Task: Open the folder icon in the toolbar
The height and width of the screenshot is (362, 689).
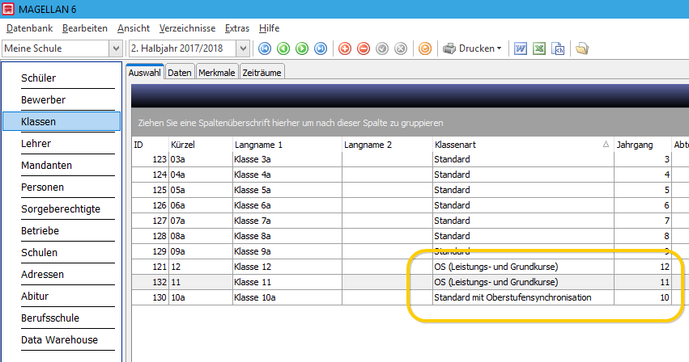Action: tap(582, 48)
